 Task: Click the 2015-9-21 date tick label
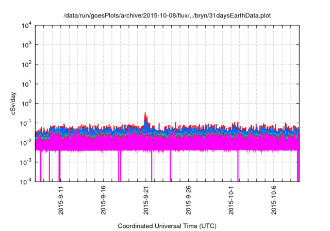(x=146, y=200)
